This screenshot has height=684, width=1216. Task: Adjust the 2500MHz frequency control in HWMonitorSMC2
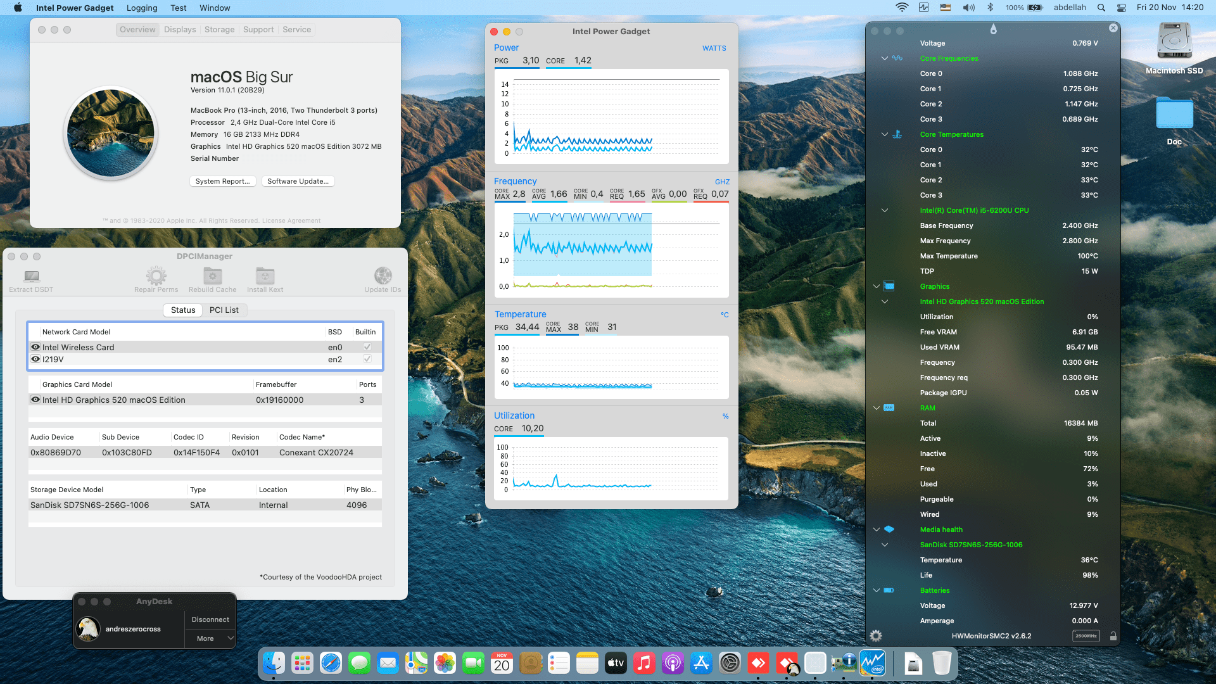click(1086, 635)
